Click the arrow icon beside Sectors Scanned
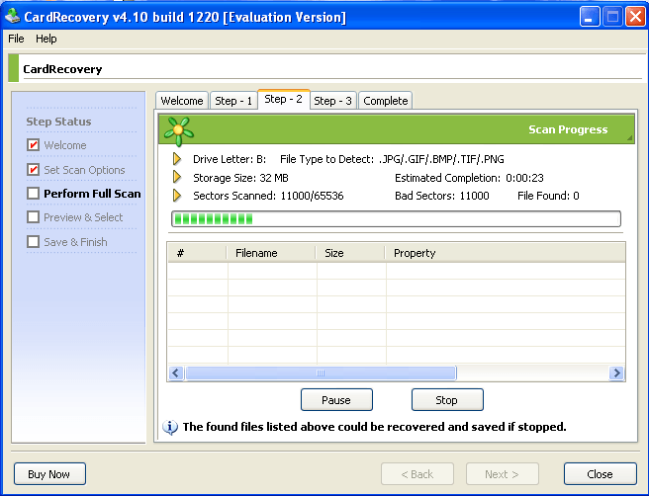649x496 pixels. [x=177, y=195]
